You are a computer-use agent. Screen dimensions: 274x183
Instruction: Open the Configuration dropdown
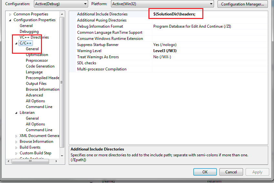click(61, 4)
